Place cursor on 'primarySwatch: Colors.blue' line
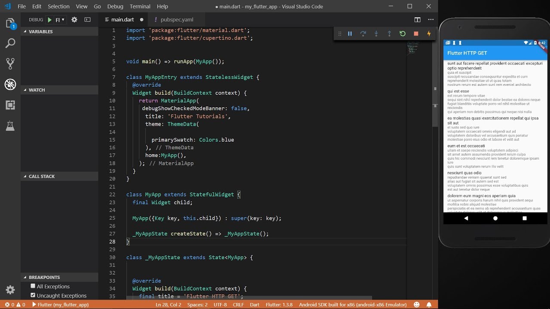 click(192, 140)
